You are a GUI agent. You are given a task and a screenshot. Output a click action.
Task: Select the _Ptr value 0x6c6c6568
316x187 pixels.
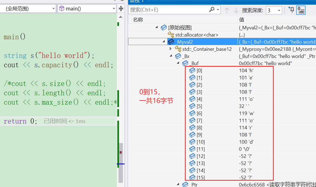coord(252,185)
